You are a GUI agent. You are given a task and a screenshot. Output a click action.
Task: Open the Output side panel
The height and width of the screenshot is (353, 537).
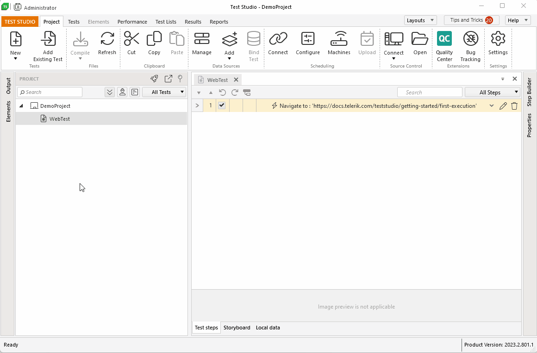pos(8,86)
